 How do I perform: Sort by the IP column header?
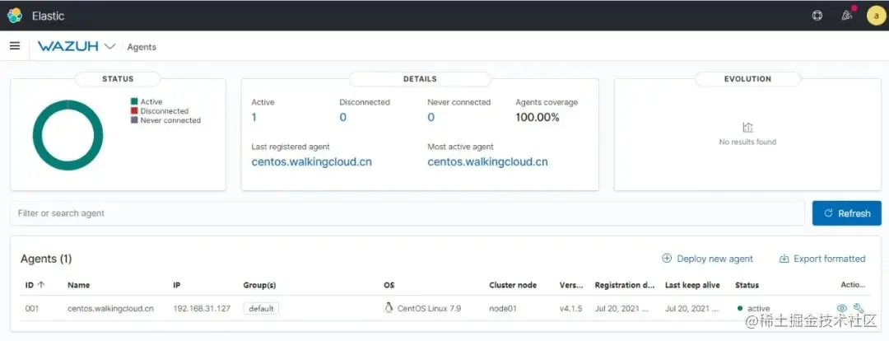tap(177, 285)
